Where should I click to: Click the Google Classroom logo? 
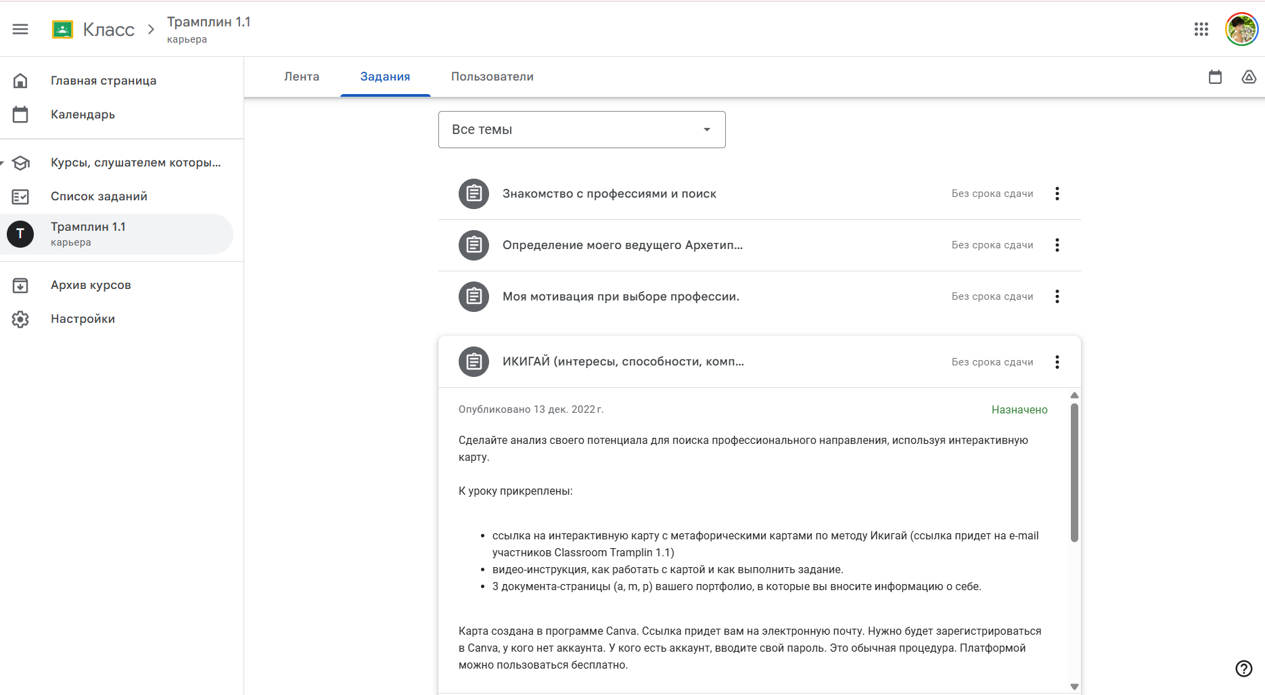click(62, 29)
